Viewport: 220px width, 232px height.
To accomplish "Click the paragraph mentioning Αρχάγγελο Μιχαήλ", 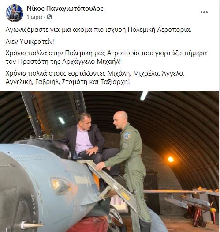I will (106, 57).
